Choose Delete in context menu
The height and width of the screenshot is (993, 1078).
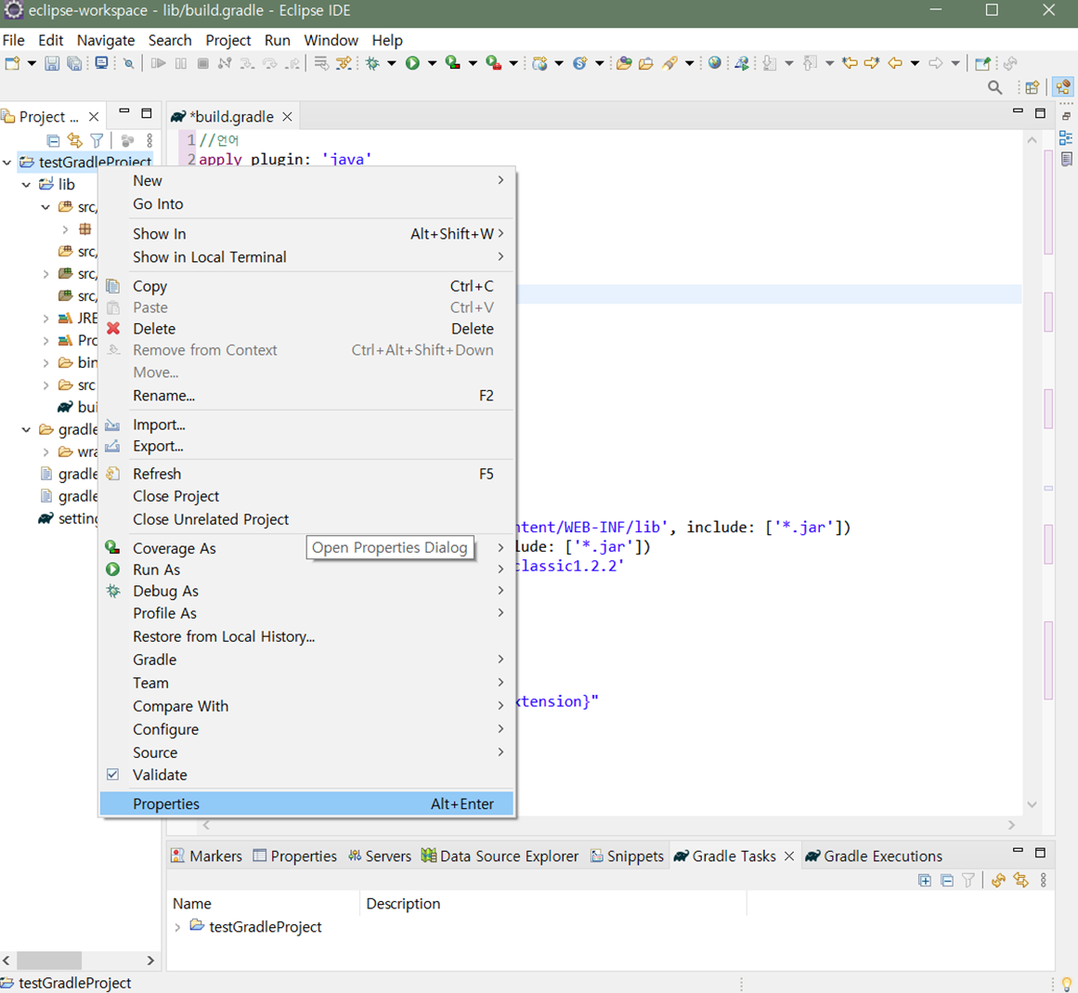pyautogui.click(x=305, y=329)
